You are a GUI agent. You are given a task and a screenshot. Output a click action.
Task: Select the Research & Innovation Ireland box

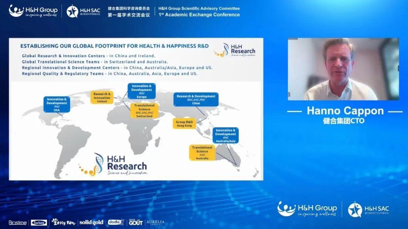pyautogui.click(x=102, y=97)
